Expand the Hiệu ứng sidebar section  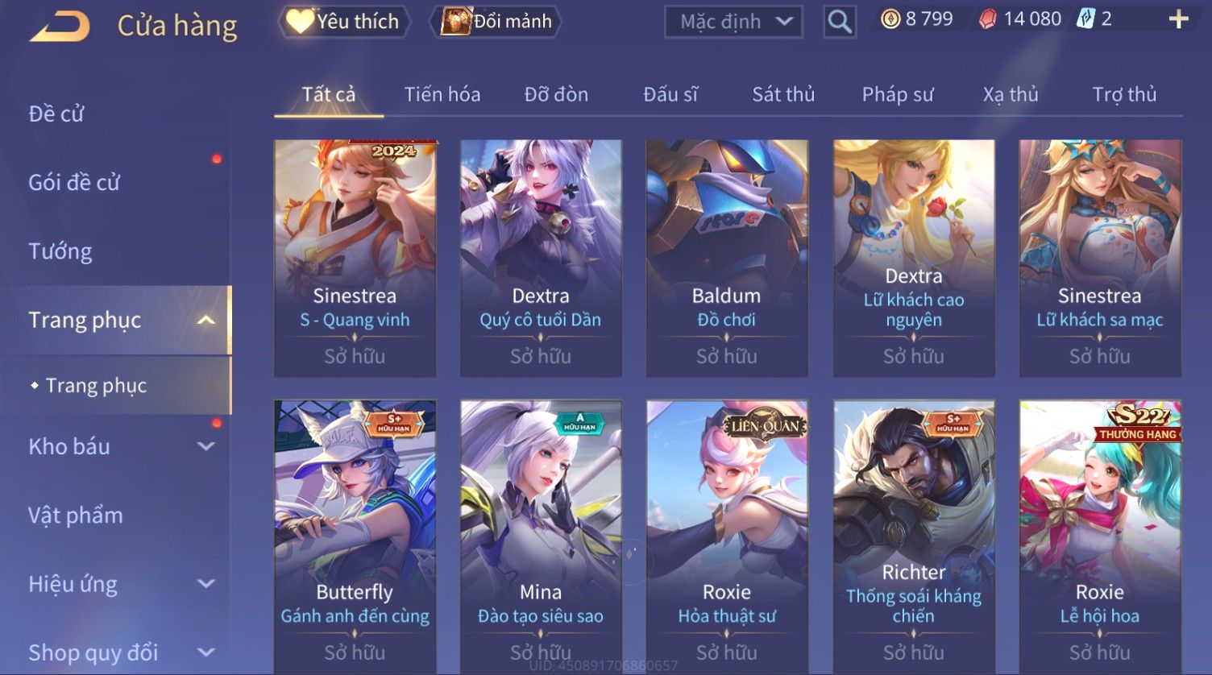[x=206, y=584]
